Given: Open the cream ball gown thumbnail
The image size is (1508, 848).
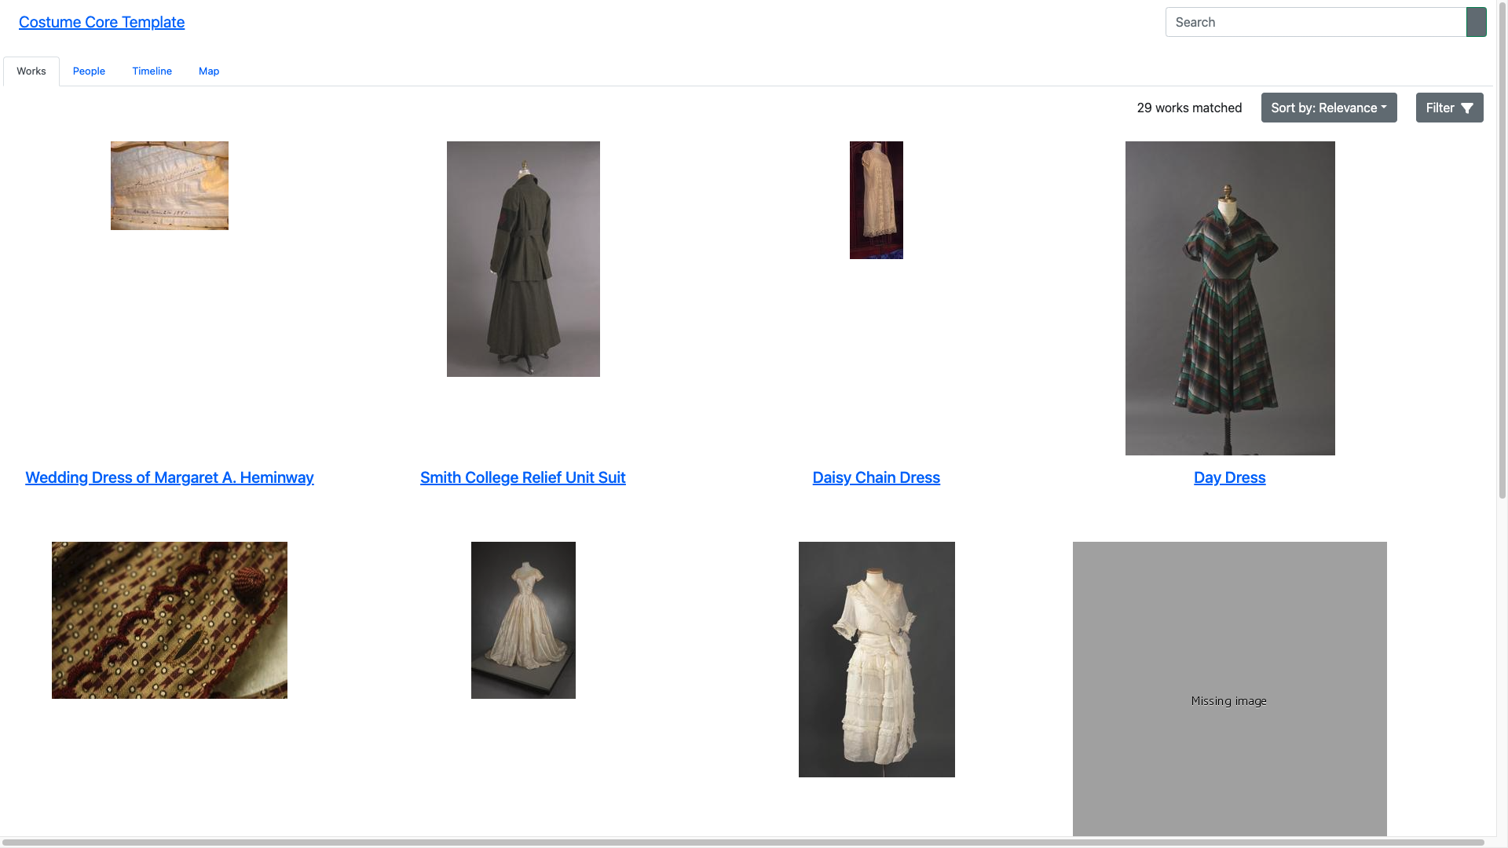Looking at the screenshot, I should [523, 620].
